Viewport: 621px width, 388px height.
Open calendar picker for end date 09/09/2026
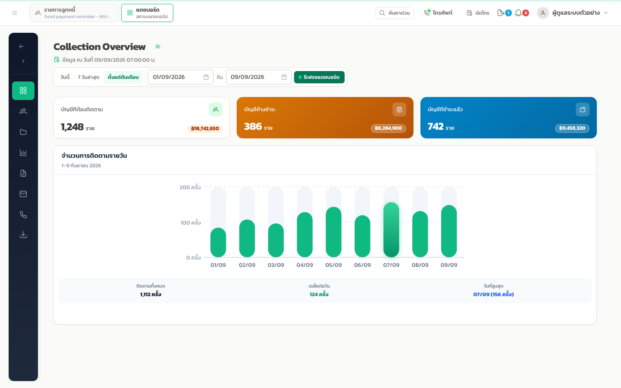(284, 77)
